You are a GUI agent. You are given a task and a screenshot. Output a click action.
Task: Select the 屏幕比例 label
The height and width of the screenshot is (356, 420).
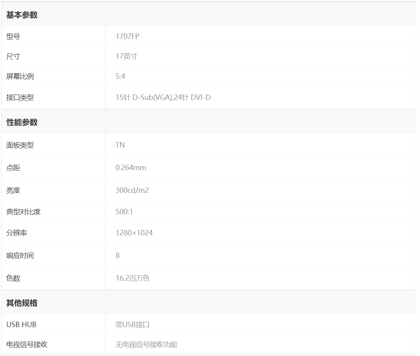(x=20, y=77)
